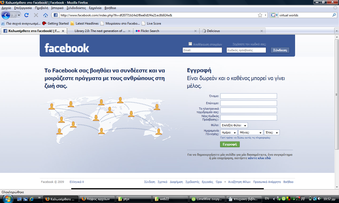Open the search engine selector dropdown arrow

pos(277,15)
